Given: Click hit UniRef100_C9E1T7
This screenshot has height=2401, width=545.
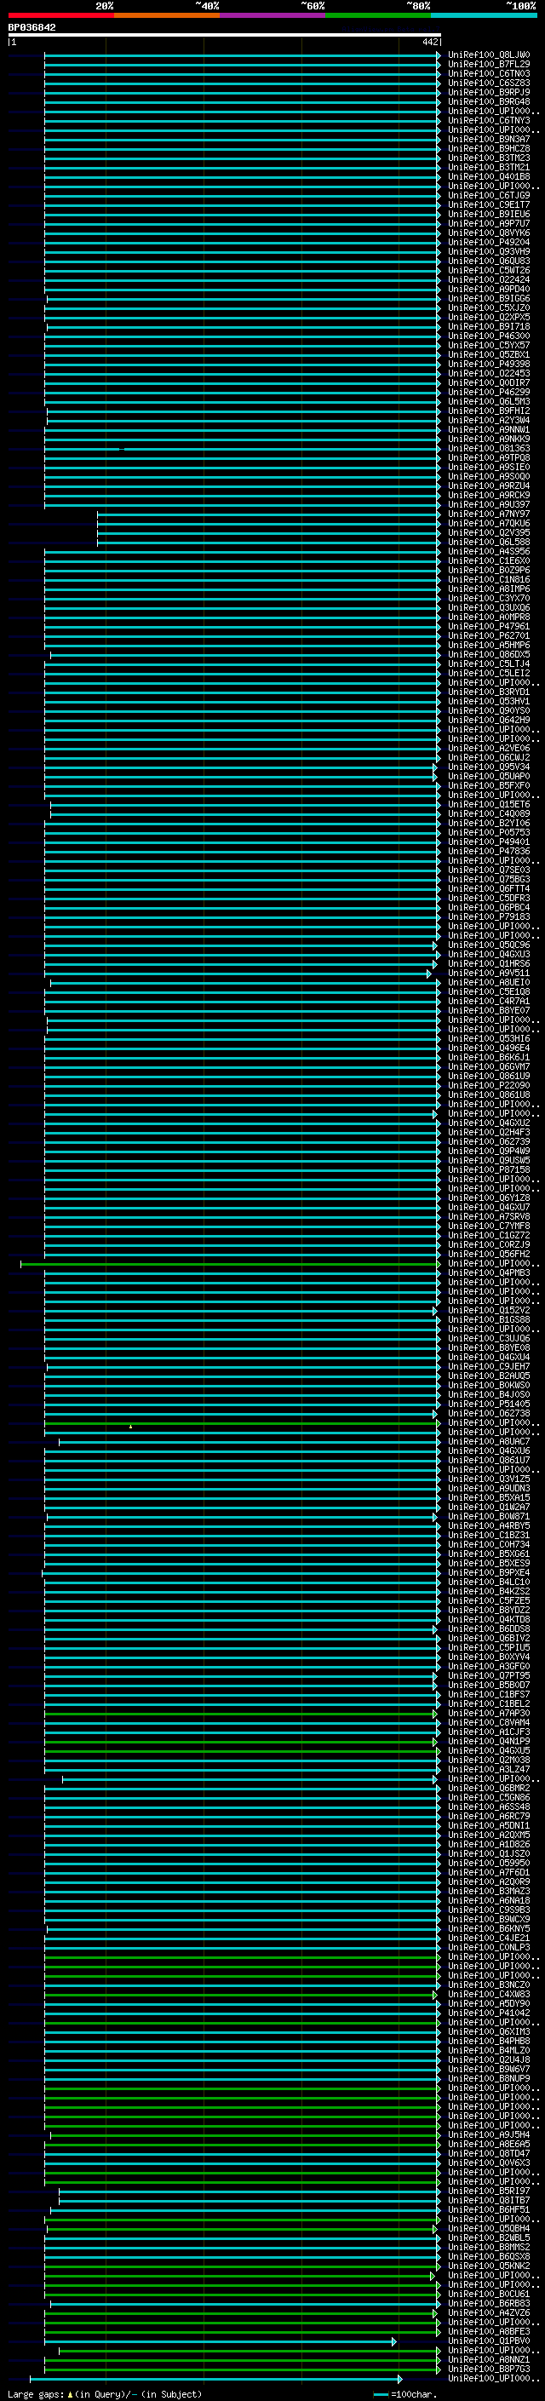Looking at the screenshot, I should pos(488,205).
